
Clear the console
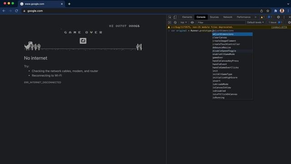click(x=175, y=22)
